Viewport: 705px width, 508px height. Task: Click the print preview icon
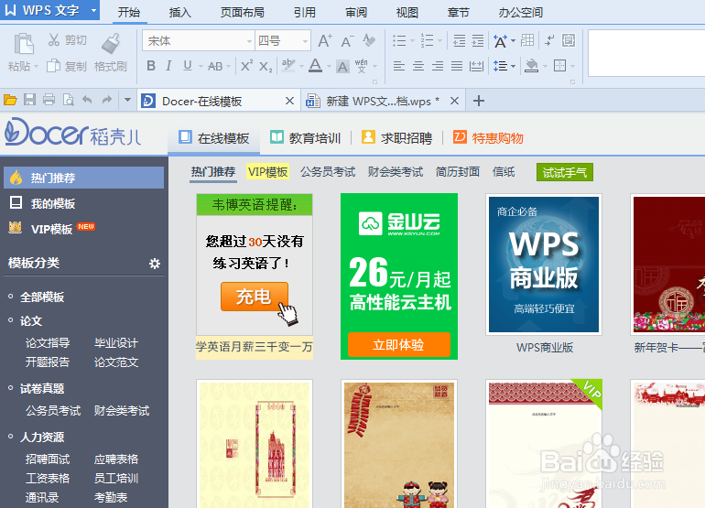click(68, 100)
